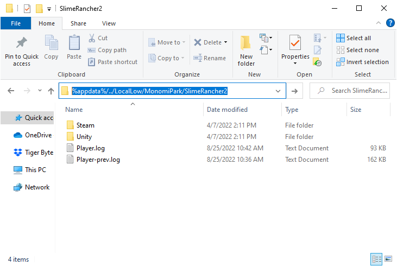Click Pin to Quick access icon

pos(22,42)
